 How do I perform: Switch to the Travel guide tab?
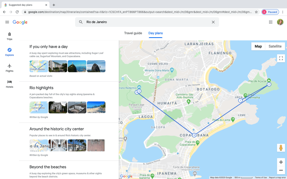click(133, 33)
